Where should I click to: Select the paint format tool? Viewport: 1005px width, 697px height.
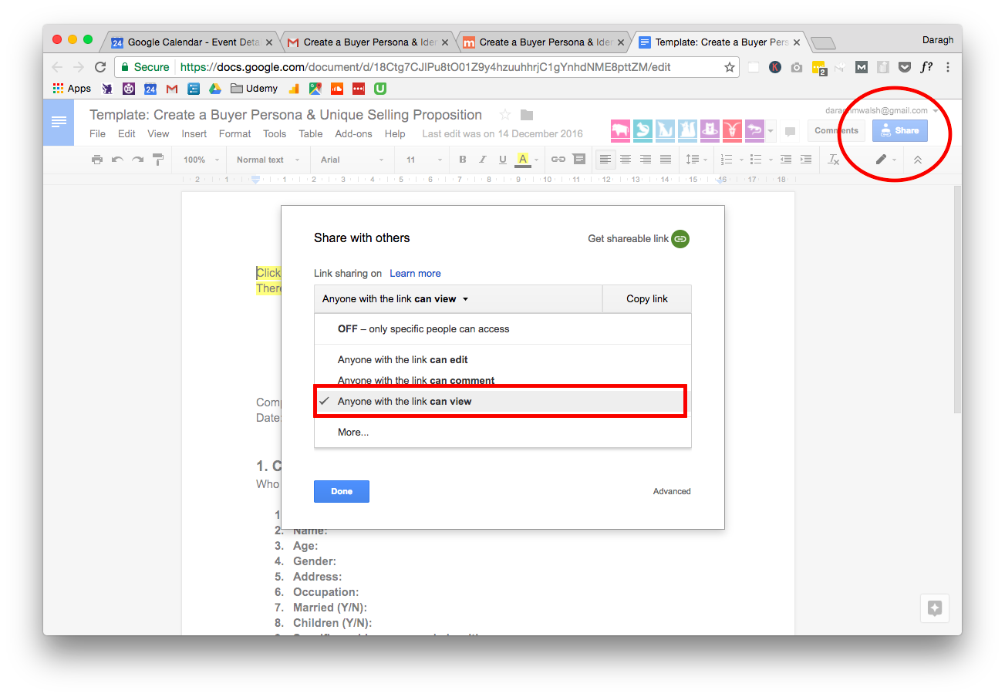pyautogui.click(x=158, y=160)
